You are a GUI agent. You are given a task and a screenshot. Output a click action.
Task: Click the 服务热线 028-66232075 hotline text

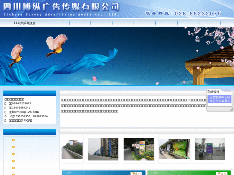coord(183,13)
